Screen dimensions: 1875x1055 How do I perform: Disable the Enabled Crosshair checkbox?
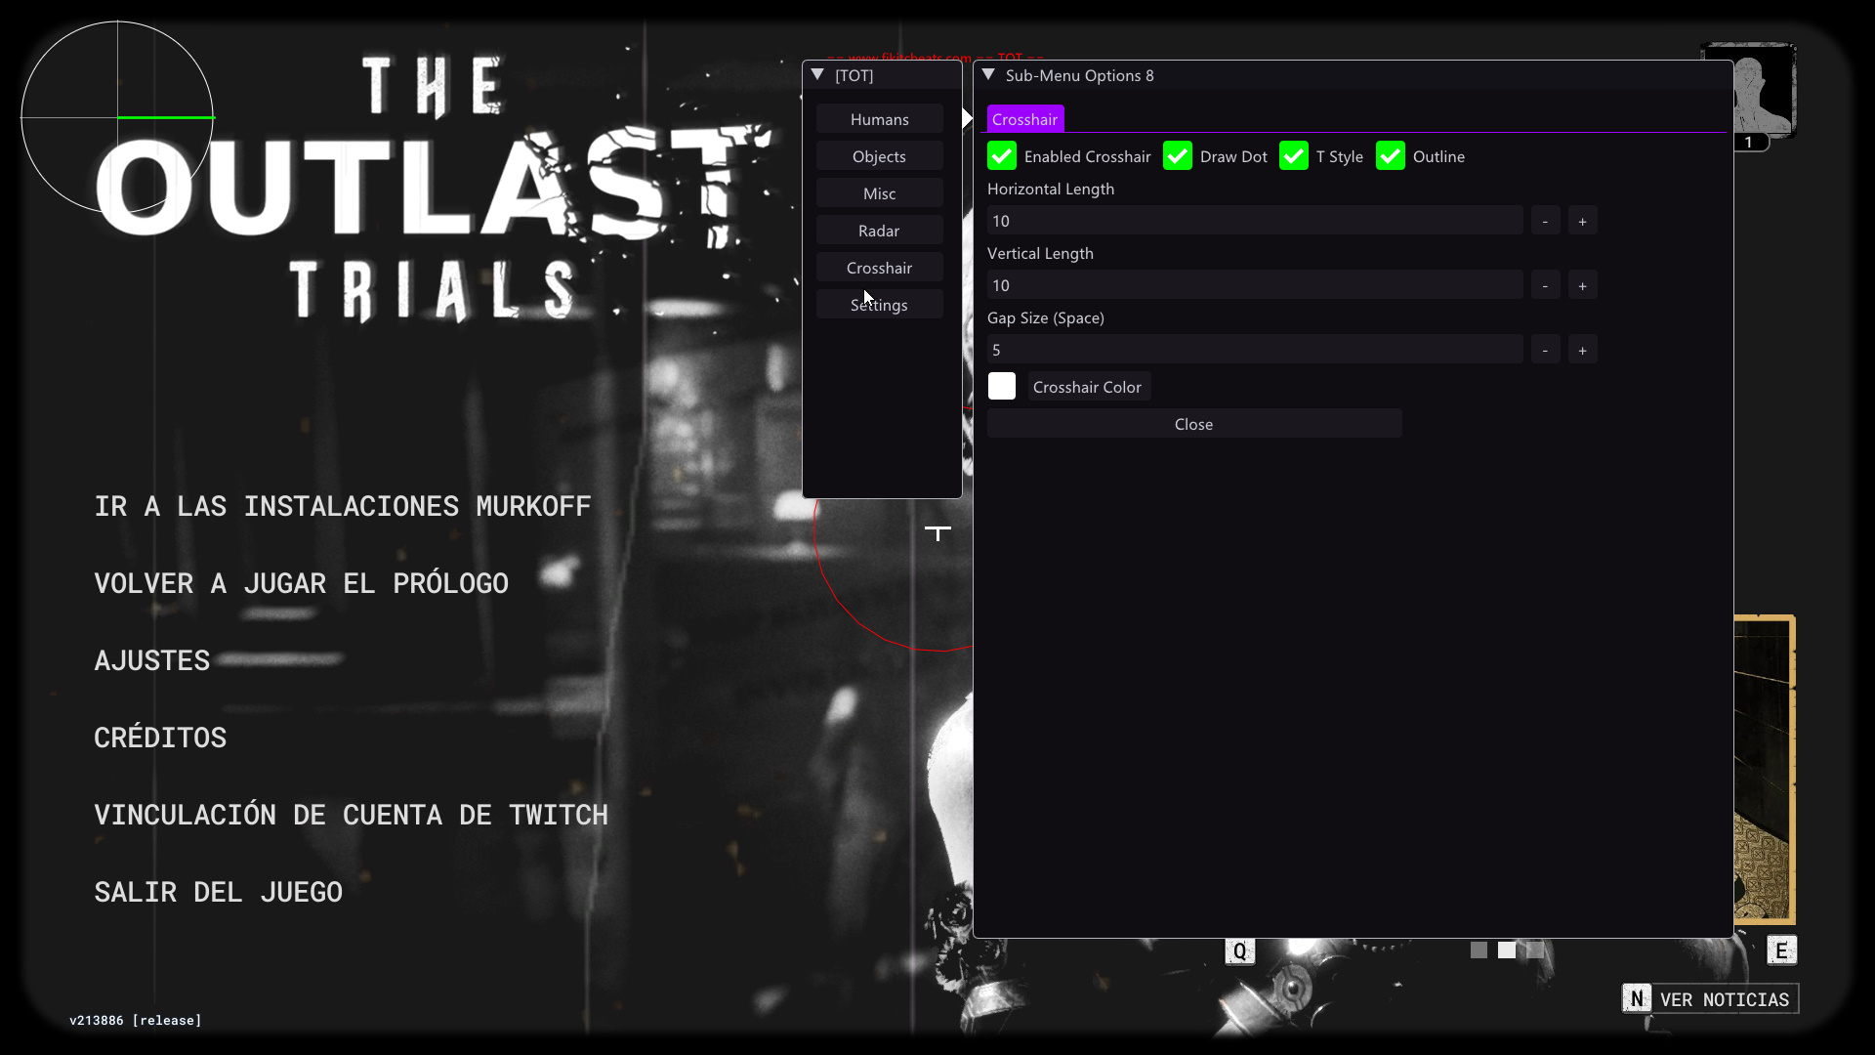(x=1002, y=156)
